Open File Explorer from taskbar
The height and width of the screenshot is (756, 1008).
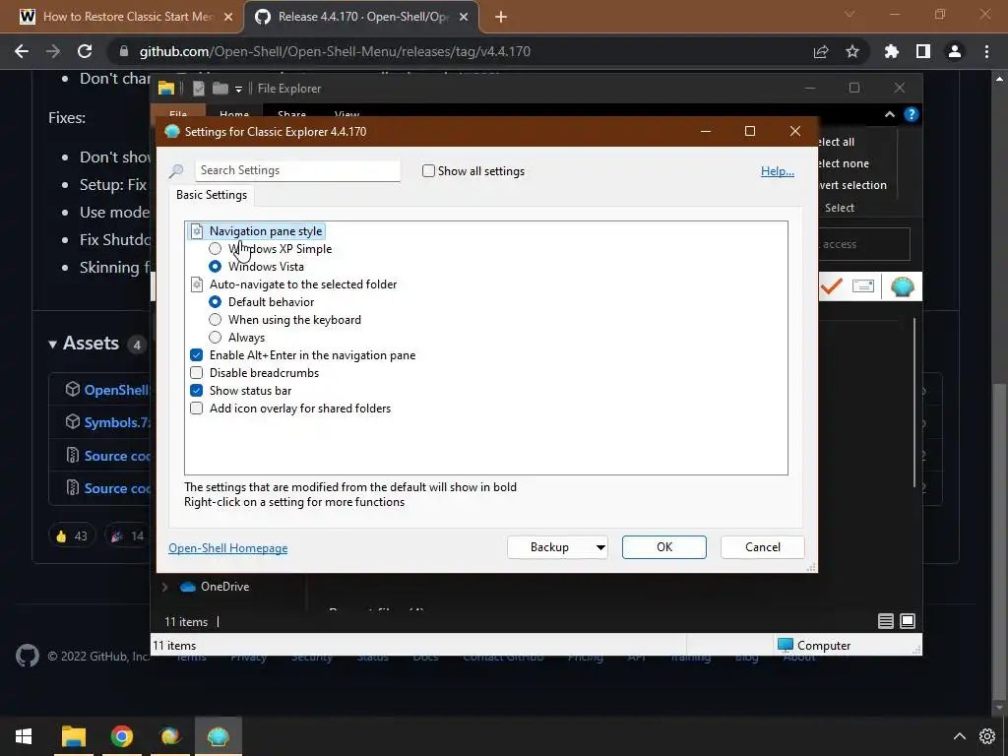[x=73, y=736]
